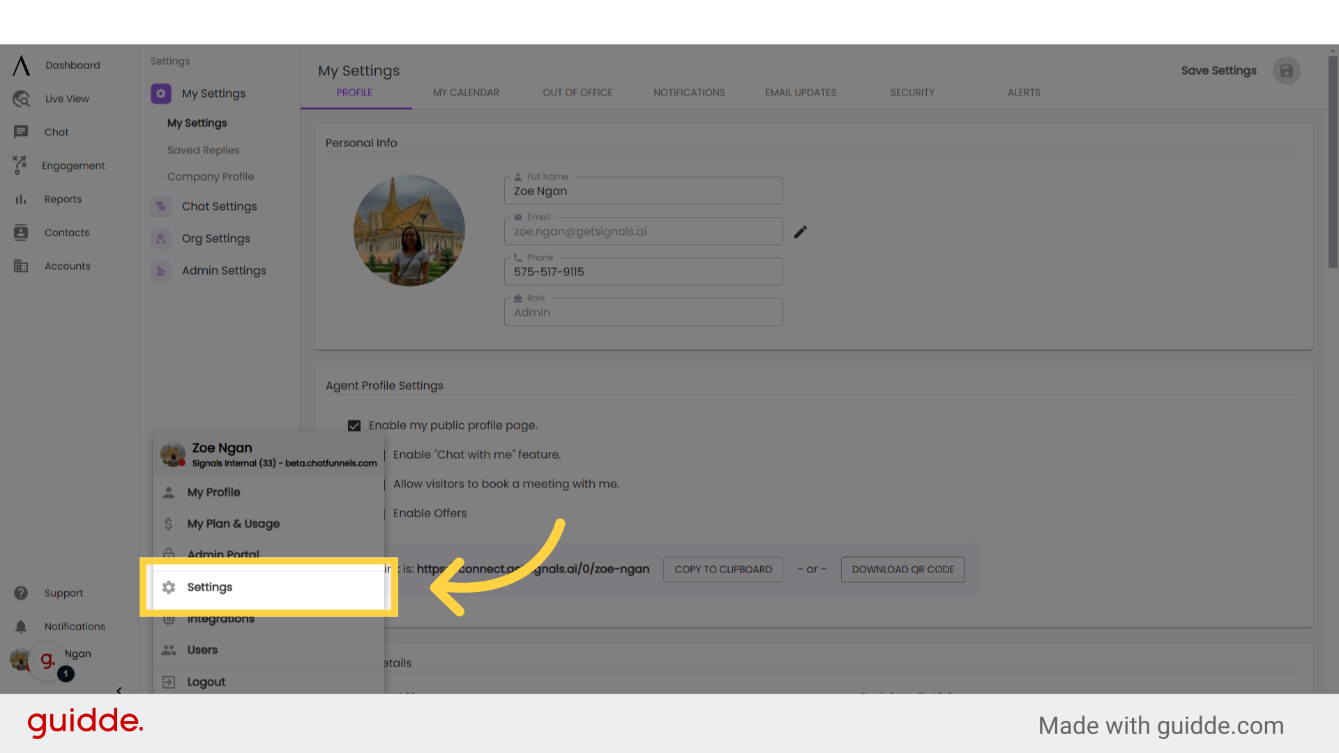Open the Reports bar chart icon
The height and width of the screenshot is (753, 1339).
coord(21,199)
